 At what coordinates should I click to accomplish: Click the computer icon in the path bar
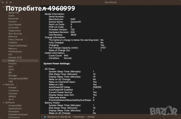click(x=45, y=117)
